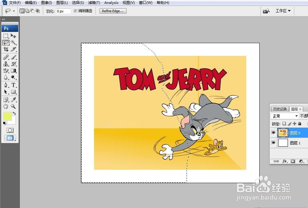Select the Zoom tool
The image size is (308, 208).
point(13,106)
